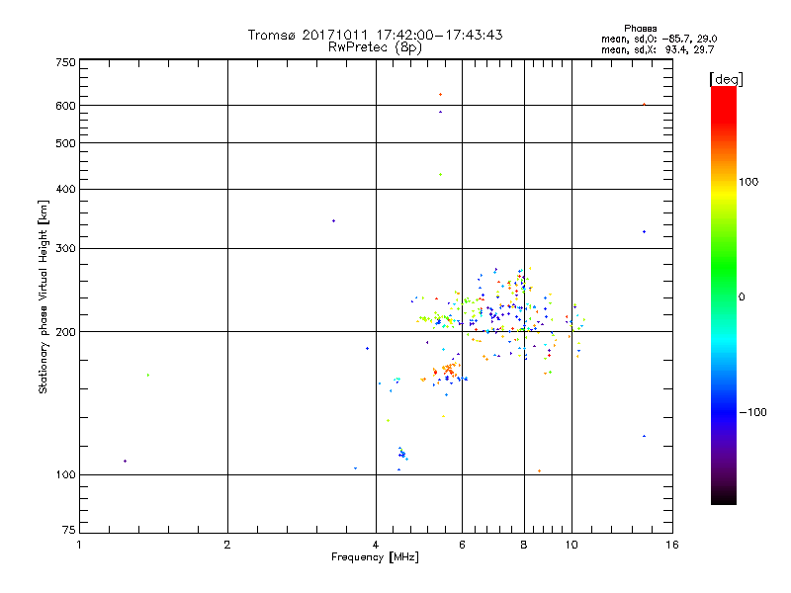Click the plot title 'Tromsø 20171011 17:42:00-17:43:43'
Viewport: 791px width, 593px height.
point(375,35)
